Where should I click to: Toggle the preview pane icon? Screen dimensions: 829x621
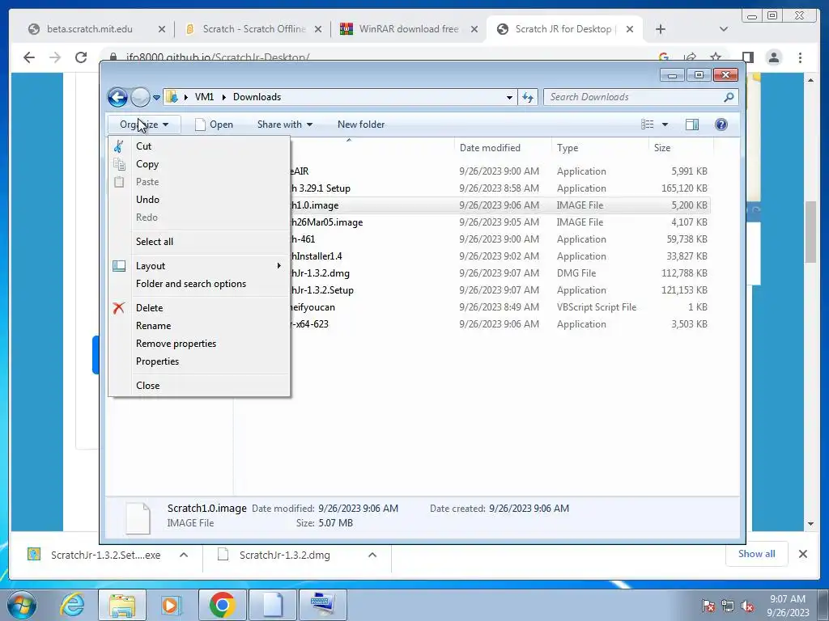[692, 125]
